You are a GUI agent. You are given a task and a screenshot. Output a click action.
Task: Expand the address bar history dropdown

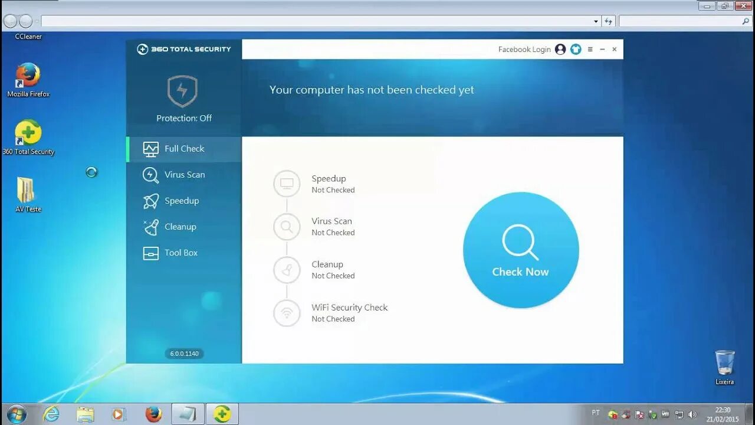tap(596, 21)
